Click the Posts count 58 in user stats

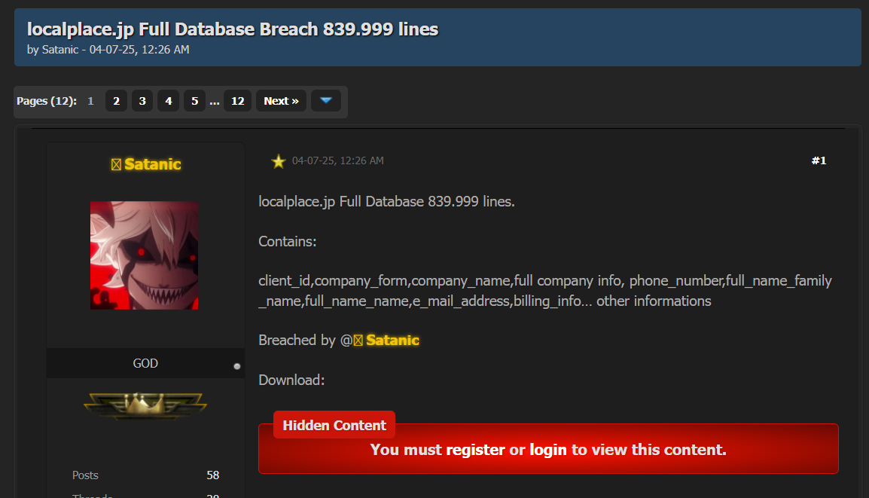212,475
